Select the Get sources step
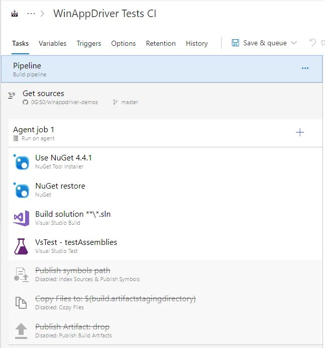 click(162, 98)
